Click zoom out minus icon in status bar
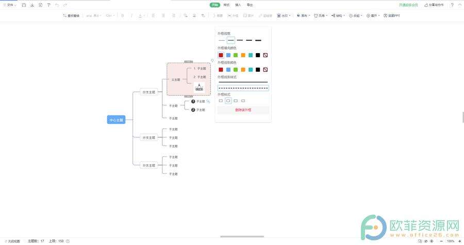464x245 pixels. tap(441, 241)
